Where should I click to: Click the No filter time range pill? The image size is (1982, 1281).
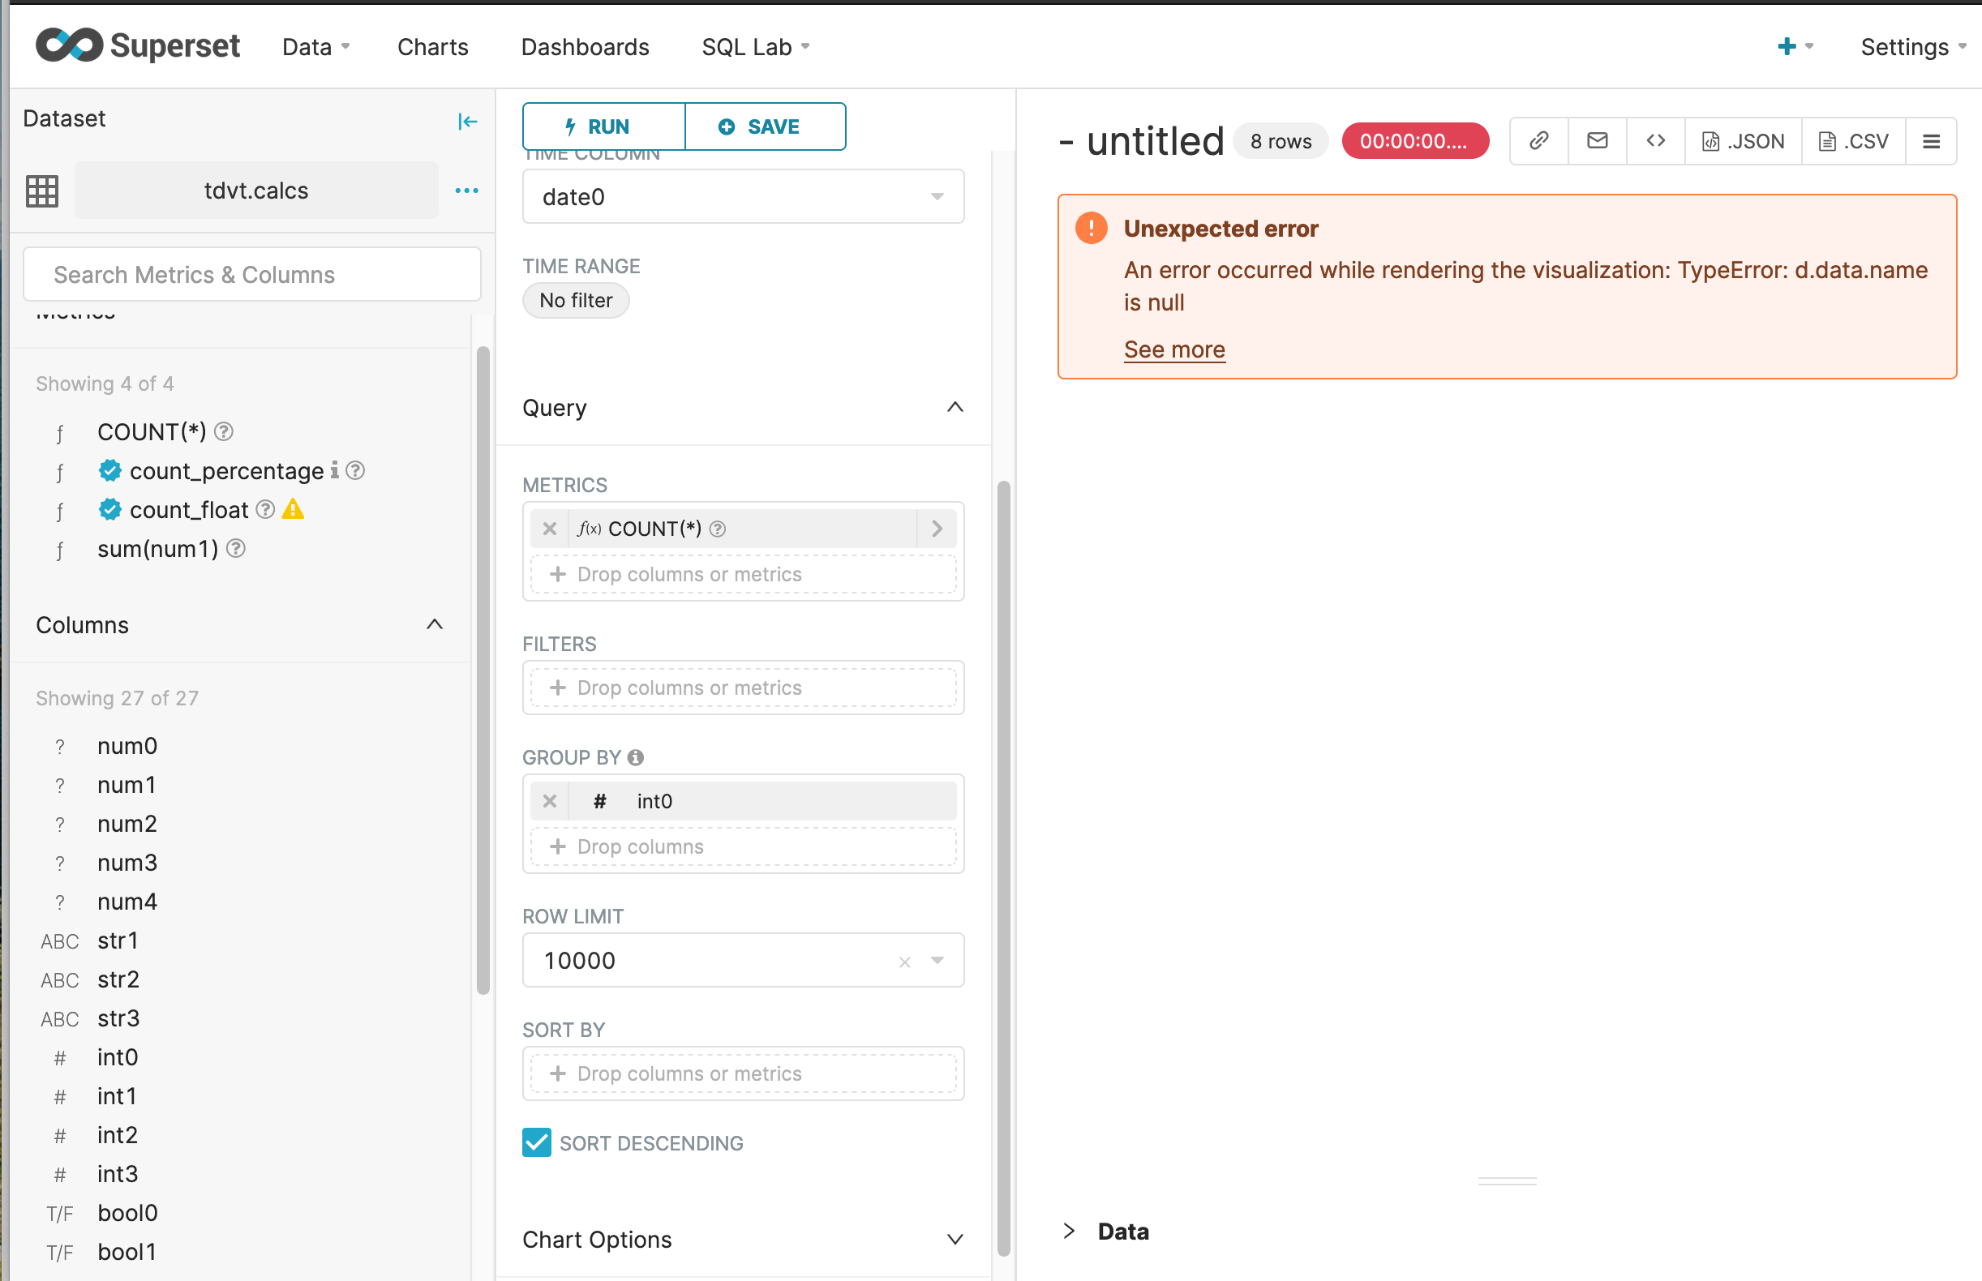click(575, 300)
